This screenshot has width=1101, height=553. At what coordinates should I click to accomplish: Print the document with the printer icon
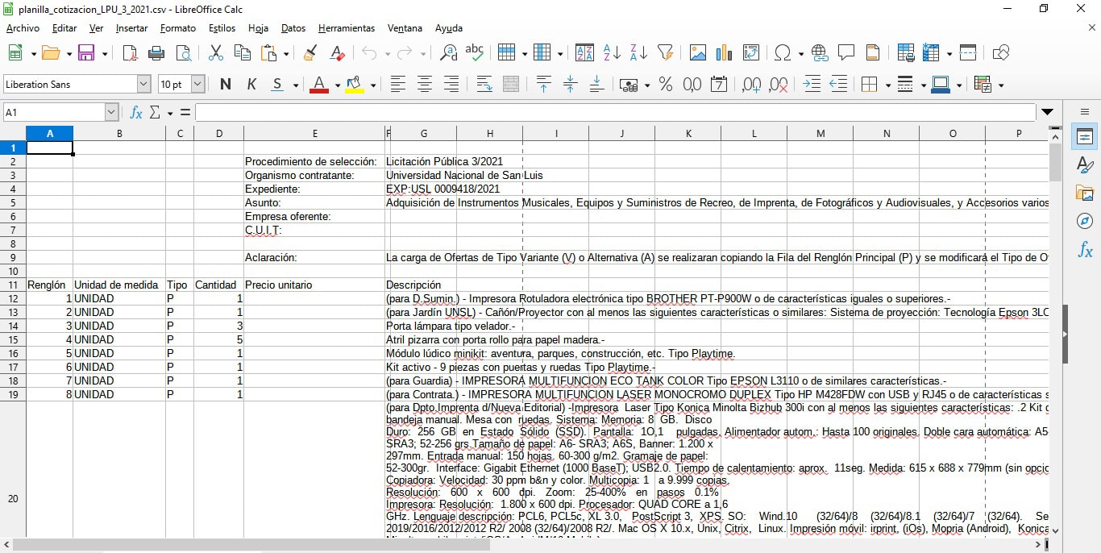[157, 53]
